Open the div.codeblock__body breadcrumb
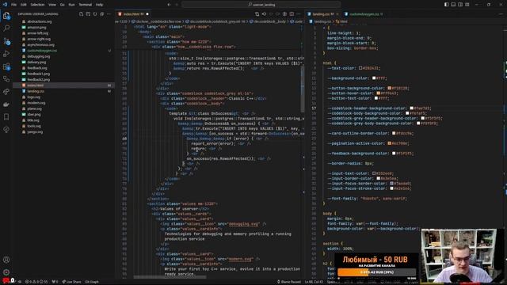507x285 pixels. click(270, 21)
